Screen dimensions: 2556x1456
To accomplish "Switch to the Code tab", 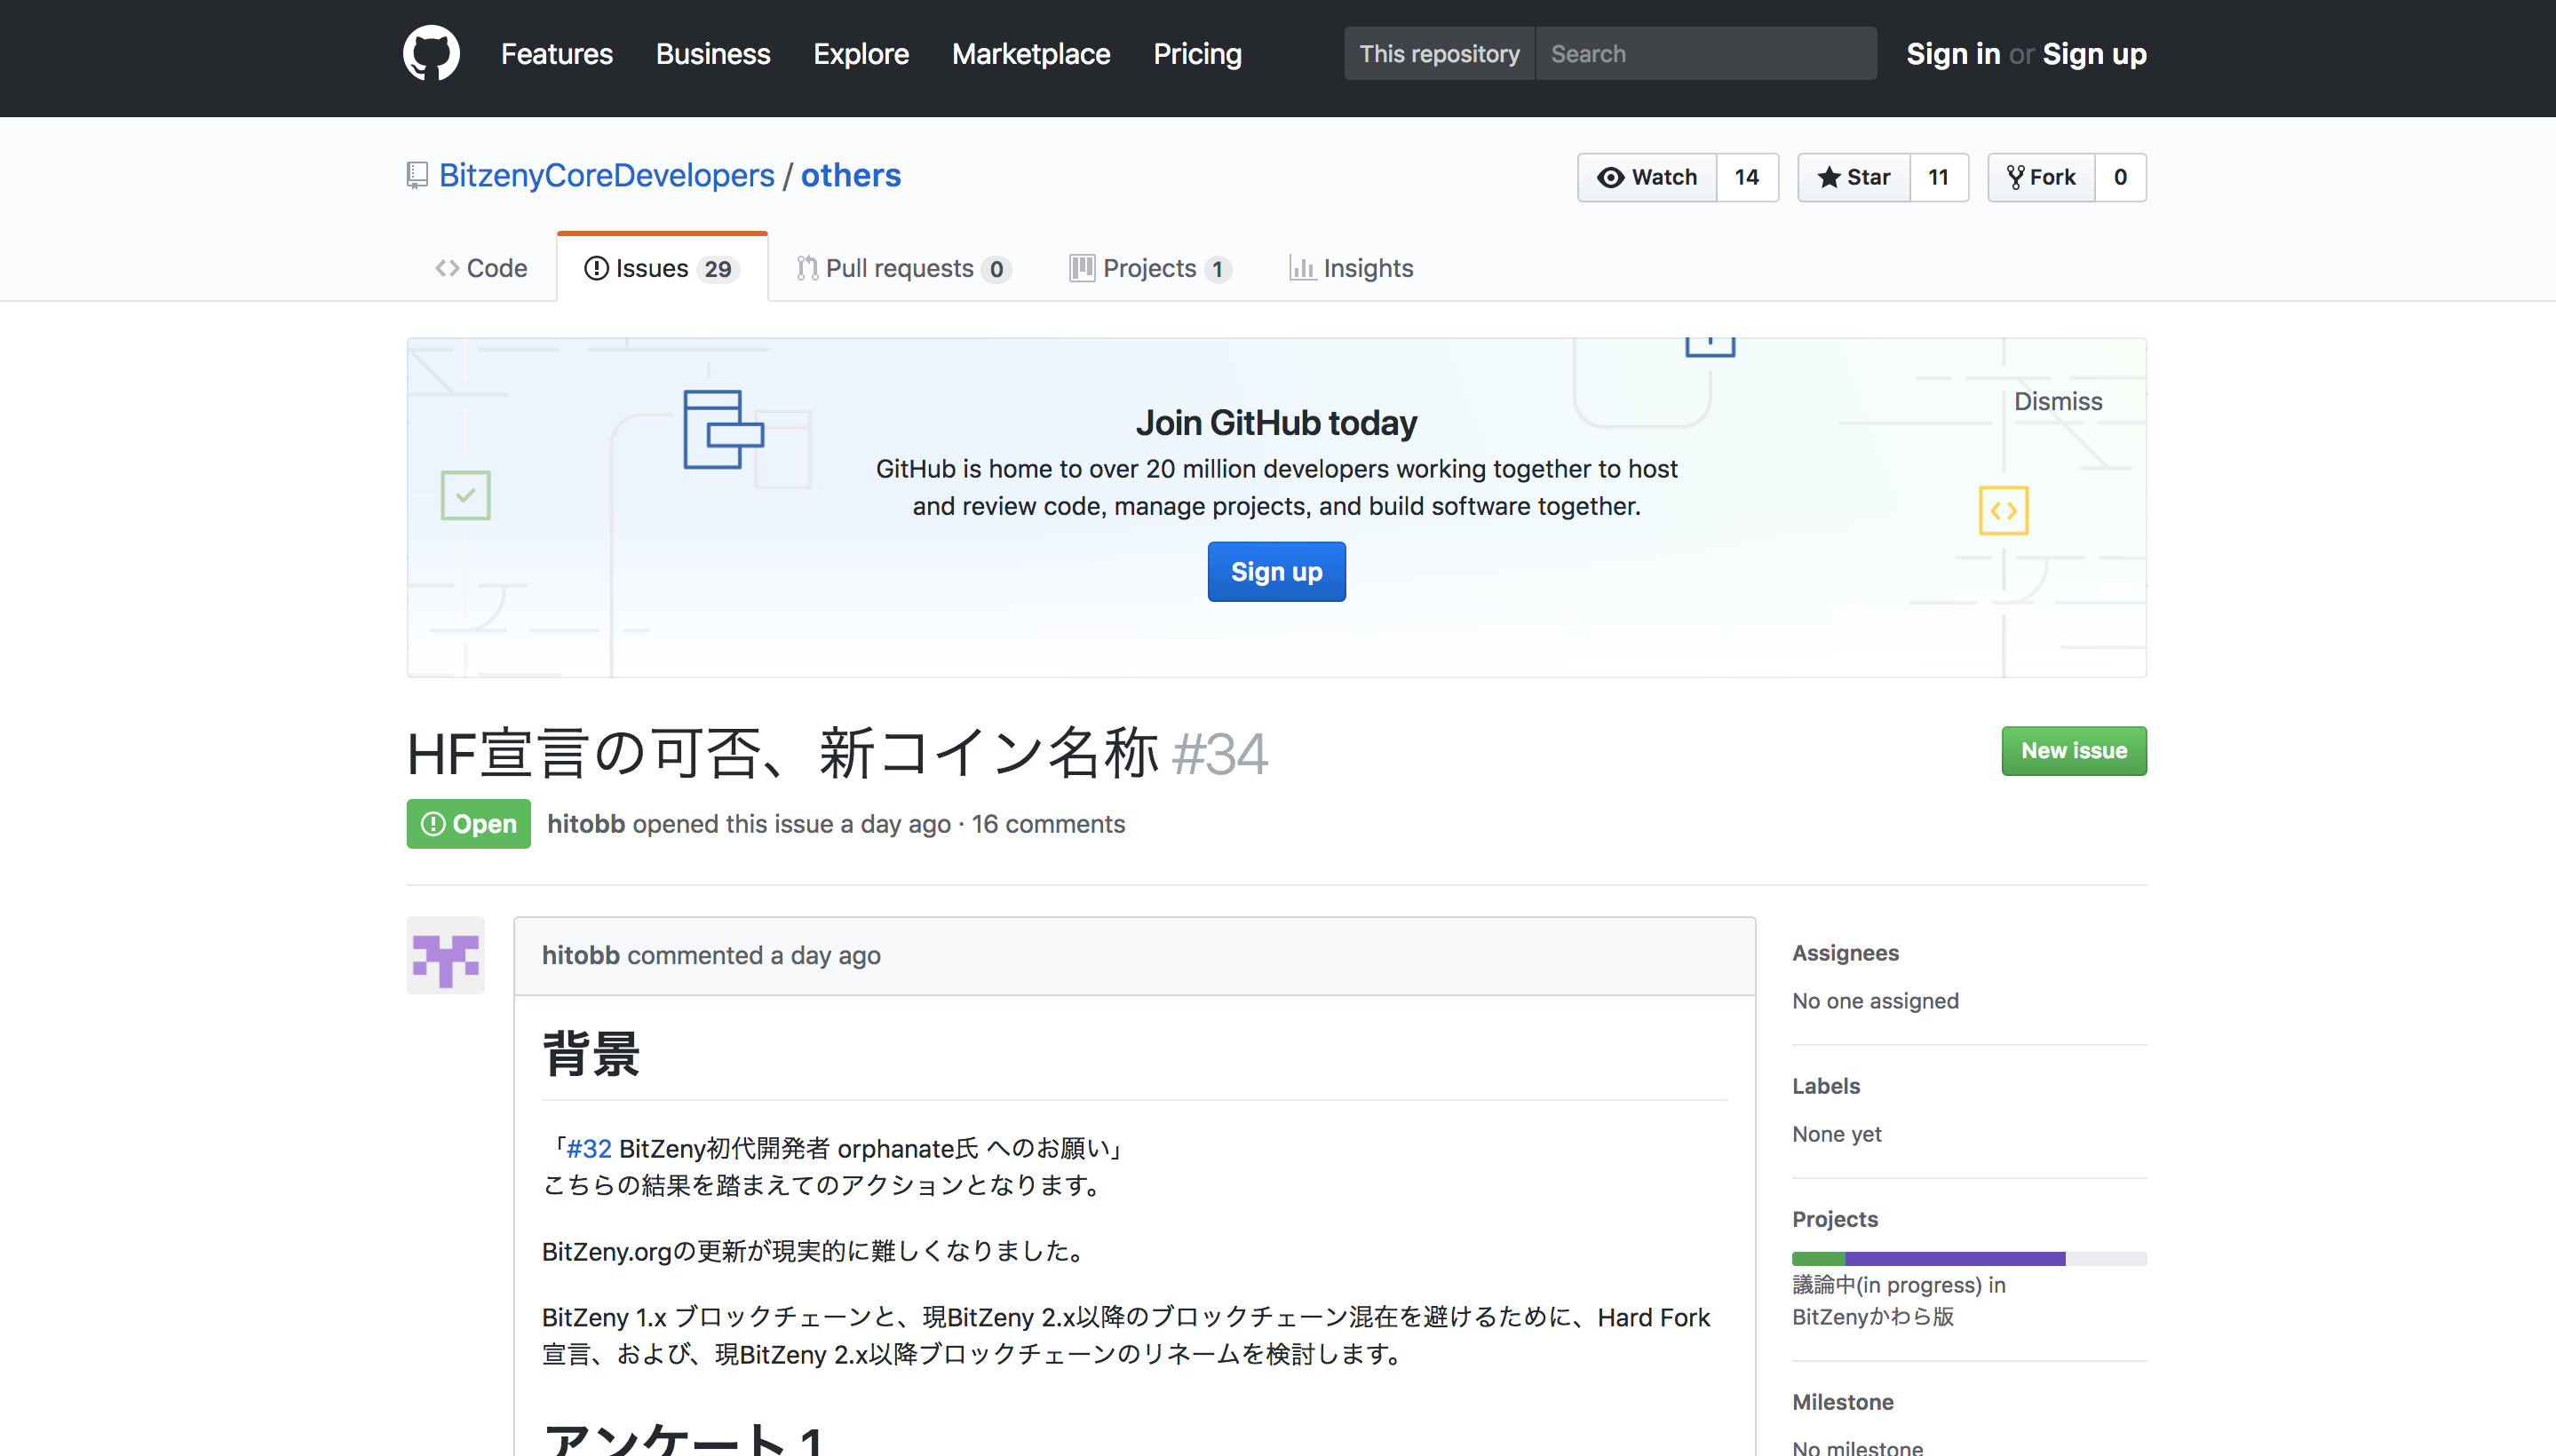I will 481,268.
